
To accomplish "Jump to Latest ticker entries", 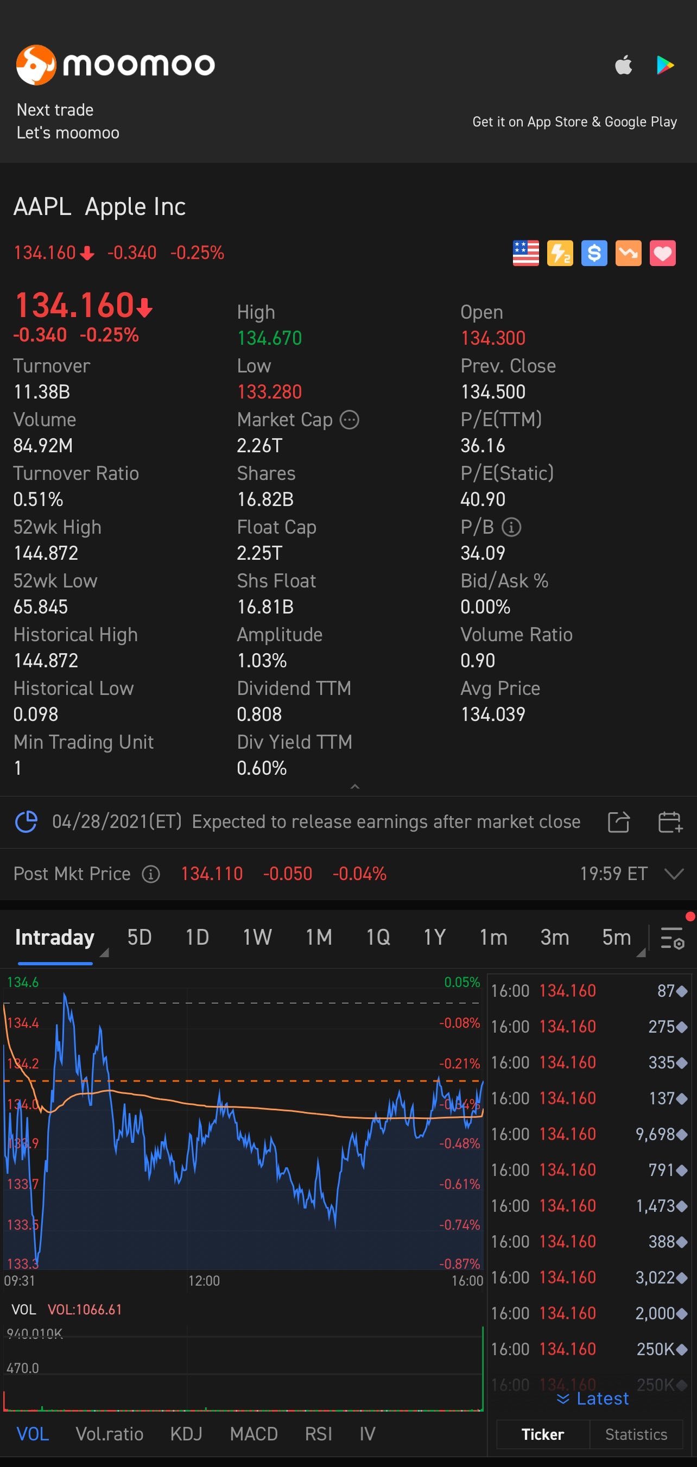I will [x=593, y=1399].
